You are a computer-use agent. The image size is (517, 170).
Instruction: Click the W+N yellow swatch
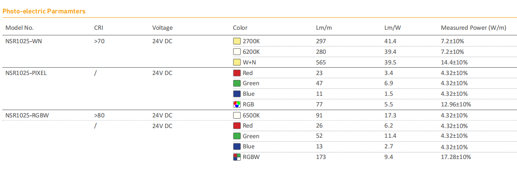click(237, 62)
